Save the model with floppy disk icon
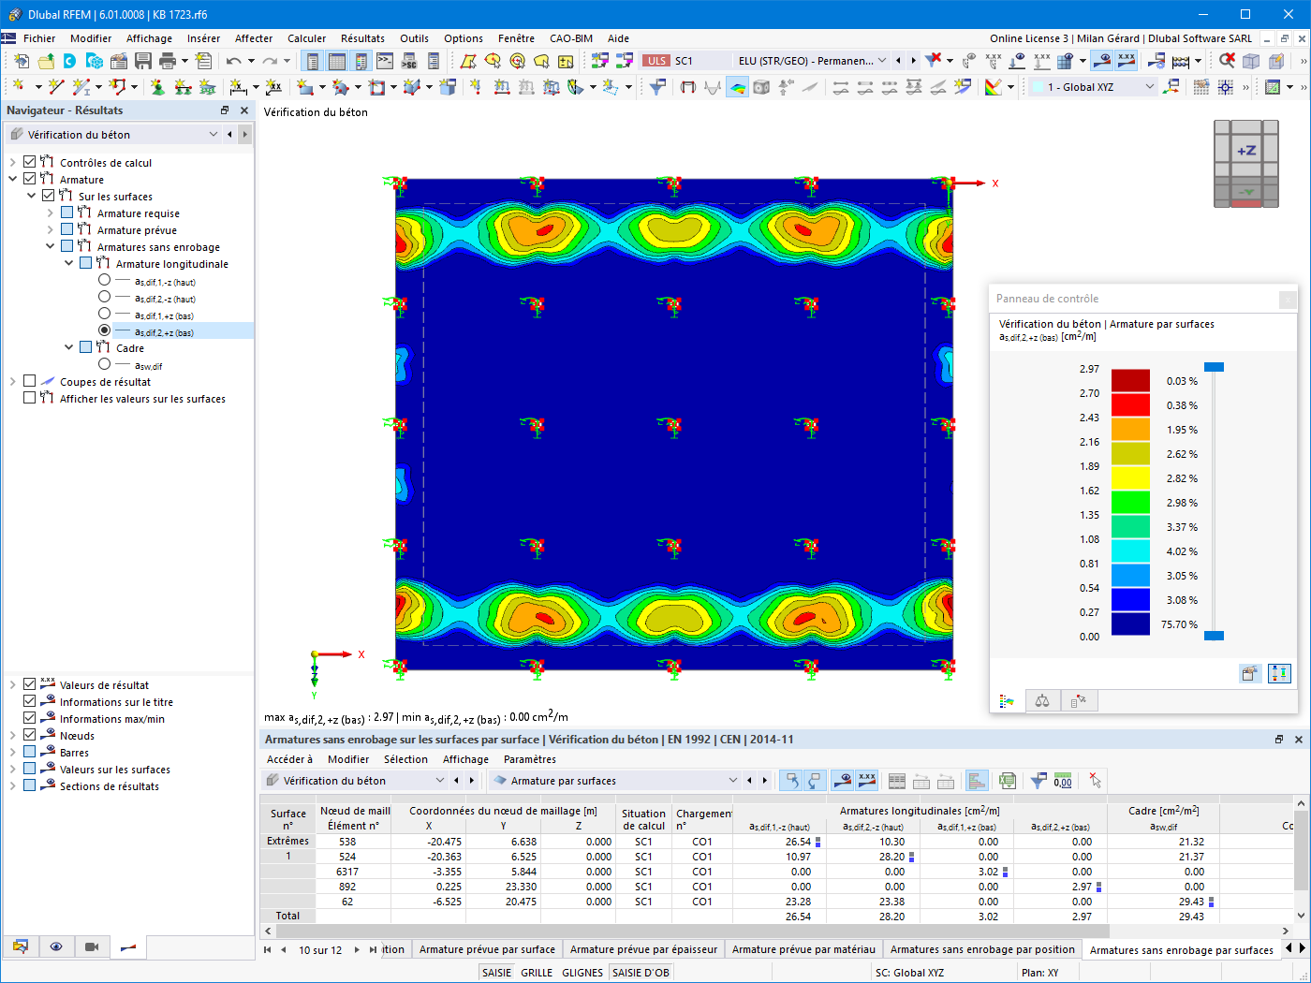Viewport: 1311px width, 983px height. [143, 61]
